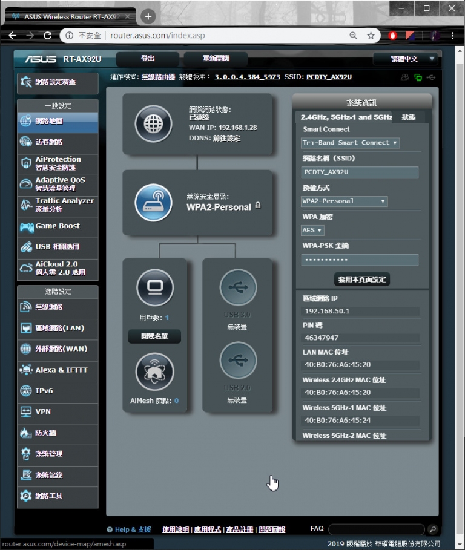Viewport: 465px width, 550px height.
Task: Bookmark this page with the star icon
Action: (371, 36)
